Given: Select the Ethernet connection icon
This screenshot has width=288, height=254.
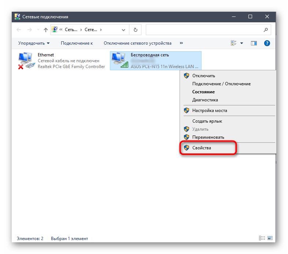Looking at the screenshot, I should [26, 61].
